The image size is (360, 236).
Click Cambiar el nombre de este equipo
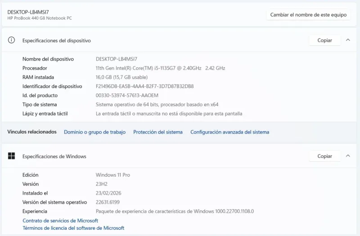[x=308, y=15]
